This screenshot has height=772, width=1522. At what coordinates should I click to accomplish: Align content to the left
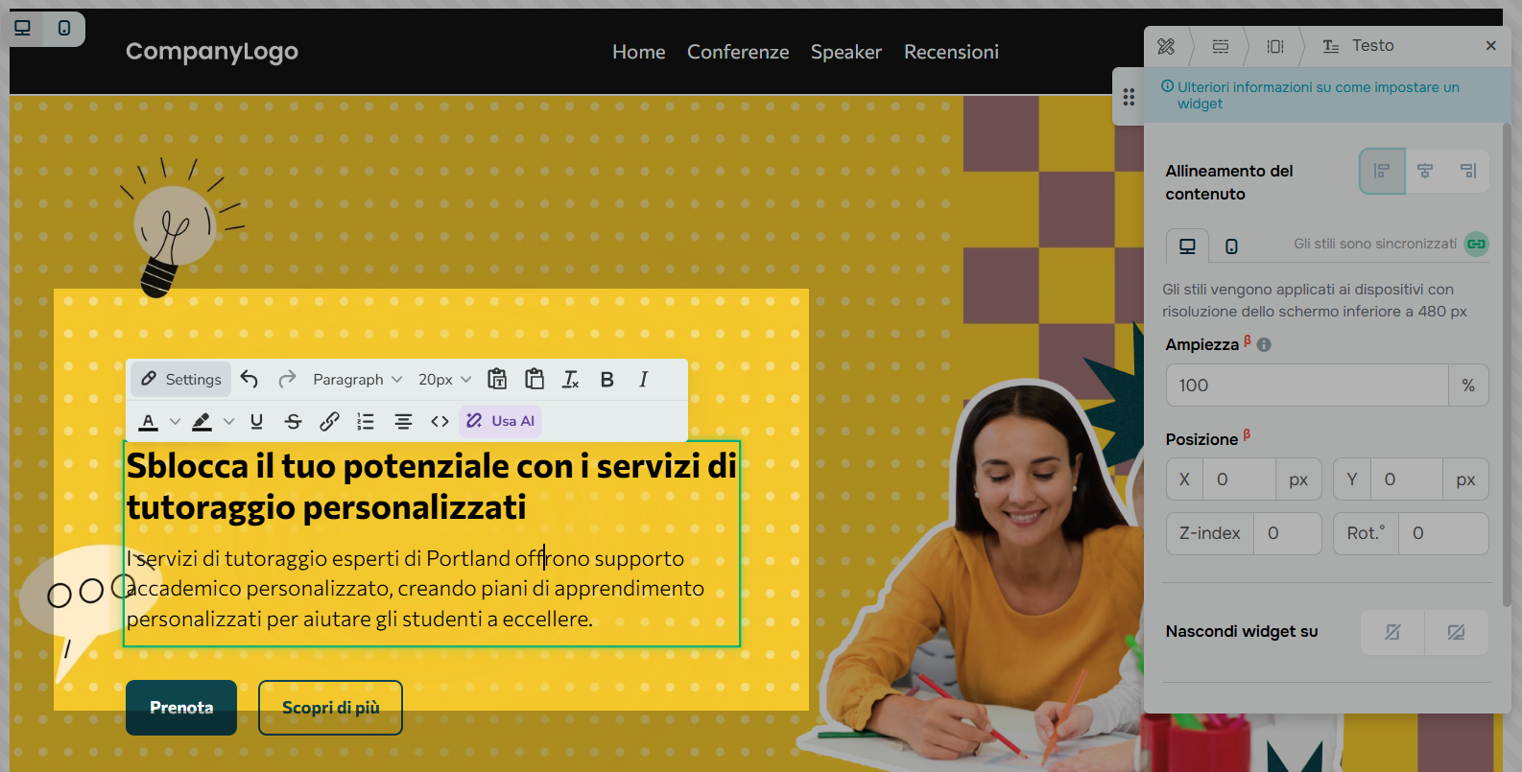[x=1382, y=172]
